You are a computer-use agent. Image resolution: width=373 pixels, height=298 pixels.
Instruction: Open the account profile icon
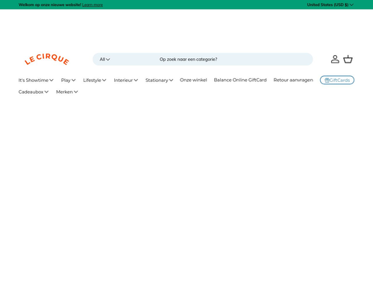[335, 60]
